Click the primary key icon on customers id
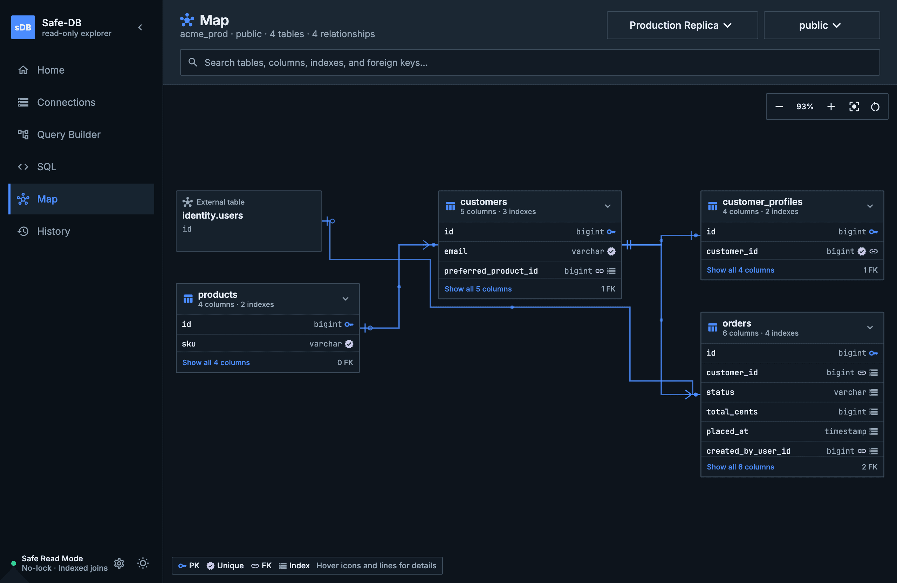 (611, 232)
